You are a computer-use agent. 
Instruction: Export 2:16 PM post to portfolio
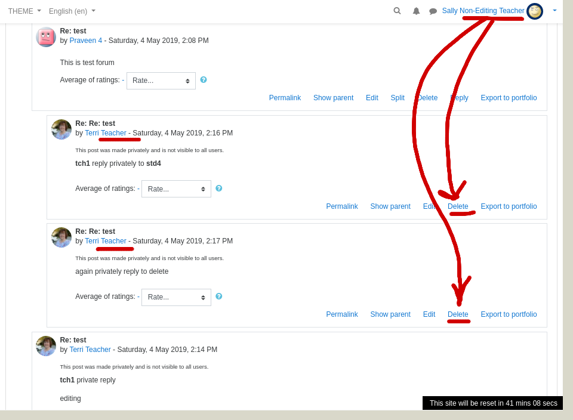[509, 206]
